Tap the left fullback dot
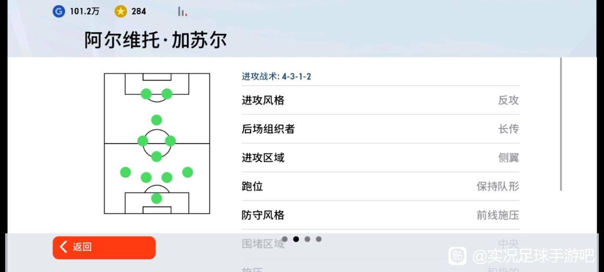 [125, 172]
